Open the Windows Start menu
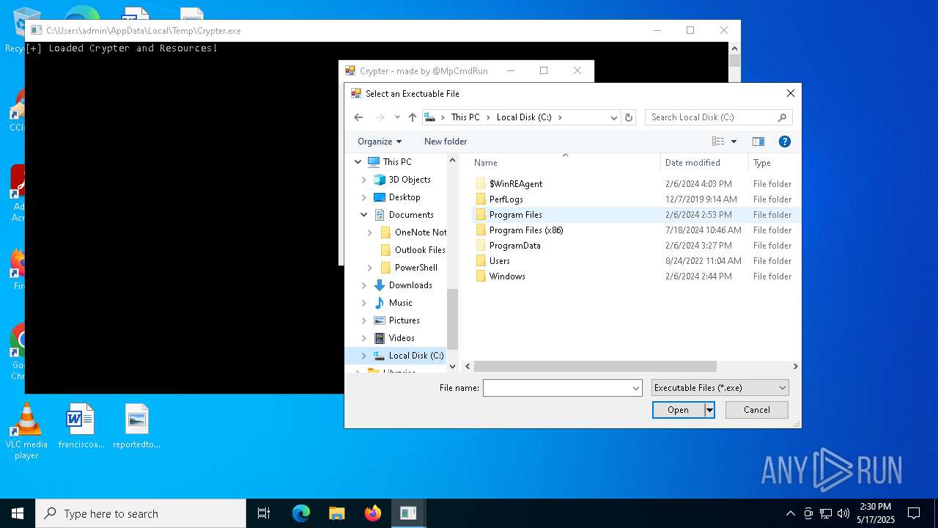Screen dimensions: 938x528 [18, 513]
